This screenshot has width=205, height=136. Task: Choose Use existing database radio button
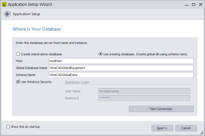pos(100,54)
